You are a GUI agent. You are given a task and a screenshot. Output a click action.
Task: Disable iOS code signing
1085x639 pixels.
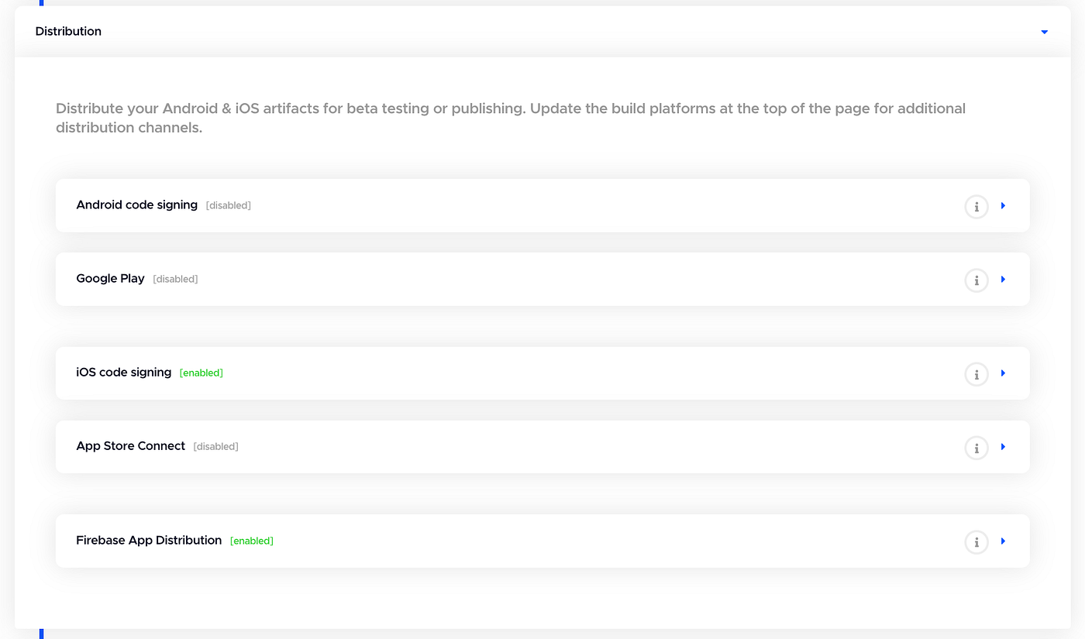pos(201,373)
